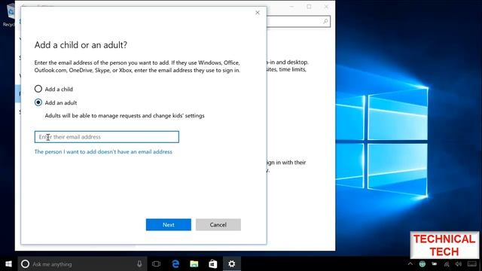482x271 pixels.
Task: Minimize the Settings window behind dialog
Action: point(291,7)
